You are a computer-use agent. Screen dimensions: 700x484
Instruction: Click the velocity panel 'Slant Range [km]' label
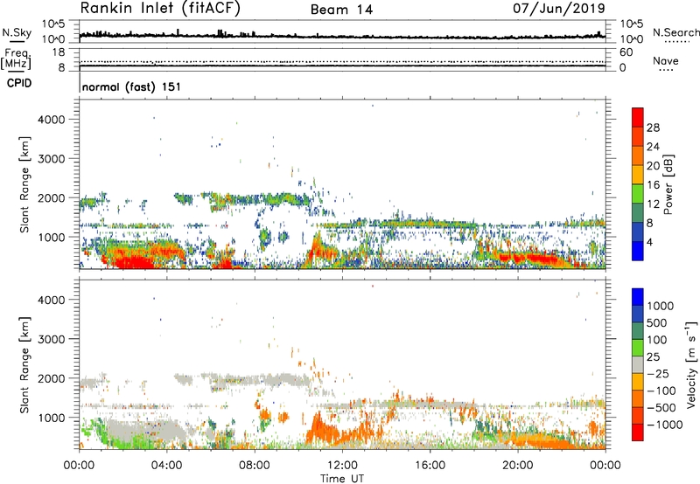(24, 365)
